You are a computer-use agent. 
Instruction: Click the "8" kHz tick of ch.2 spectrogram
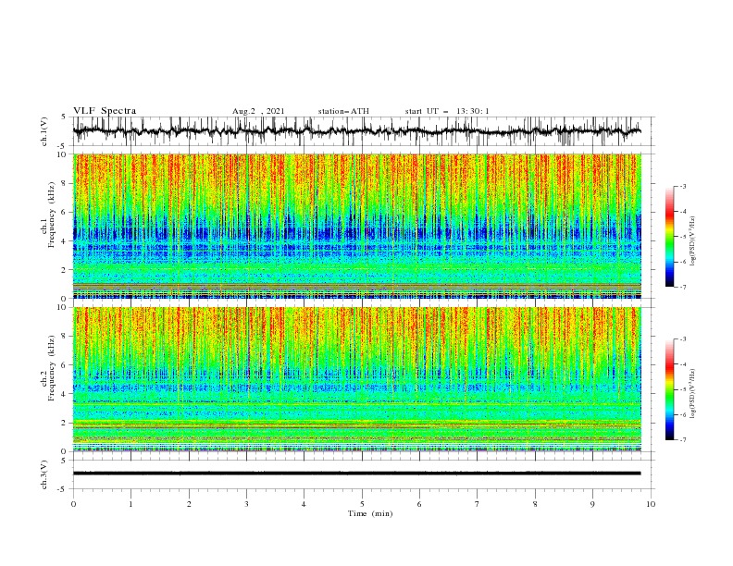pos(65,337)
